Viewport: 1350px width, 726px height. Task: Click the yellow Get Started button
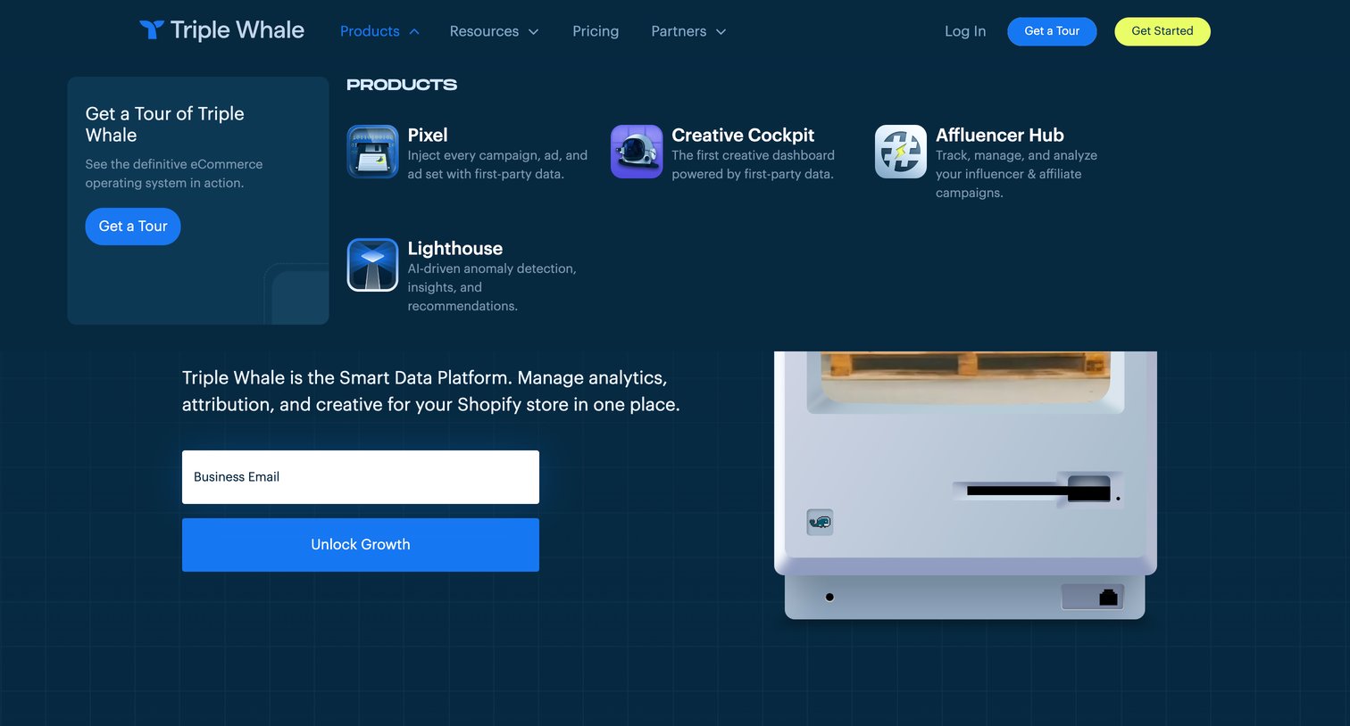[1162, 31]
